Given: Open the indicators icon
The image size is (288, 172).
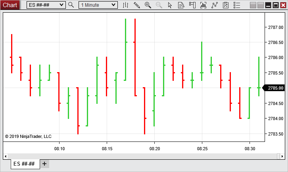Looking at the screenshot, I should [204, 5].
